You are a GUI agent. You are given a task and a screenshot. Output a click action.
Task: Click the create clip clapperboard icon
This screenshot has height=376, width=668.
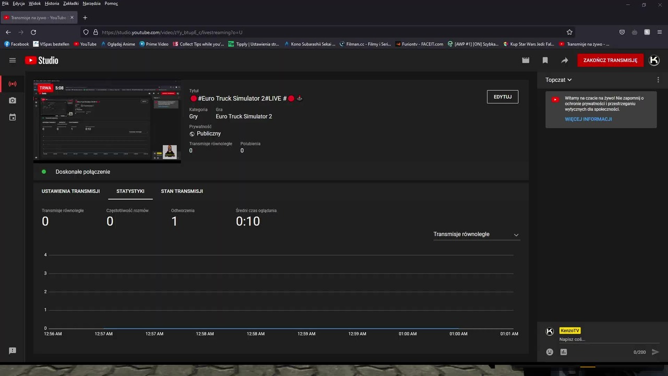click(526, 60)
